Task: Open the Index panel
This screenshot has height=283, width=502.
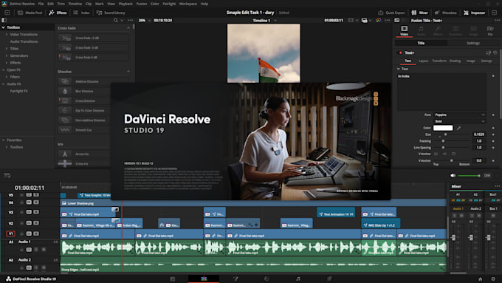Action: coord(81,13)
